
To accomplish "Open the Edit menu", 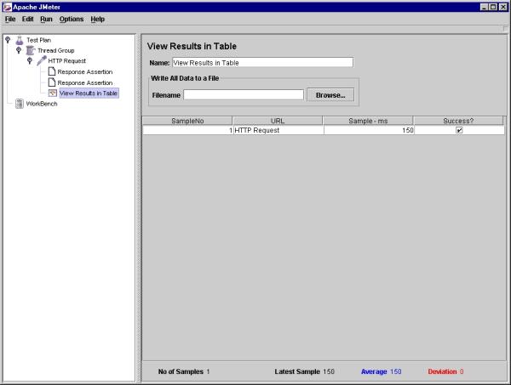I will 28,20.
